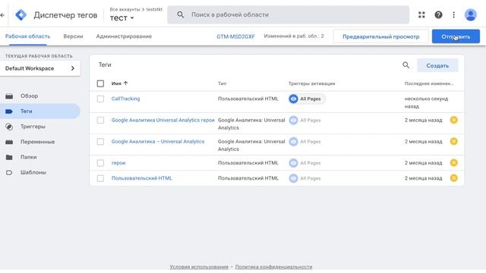Open Условия использования footer link
This screenshot has height=273, width=486.
click(x=199, y=267)
